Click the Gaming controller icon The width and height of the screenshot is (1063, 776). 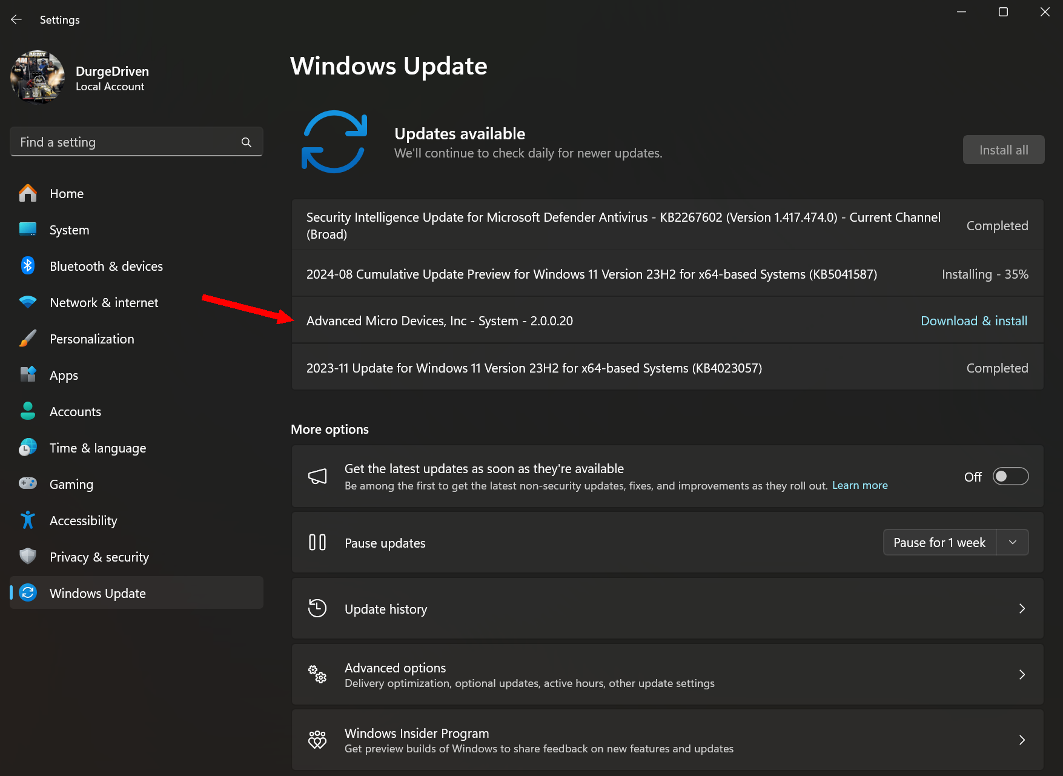pyautogui.click(x=28, y=483)
